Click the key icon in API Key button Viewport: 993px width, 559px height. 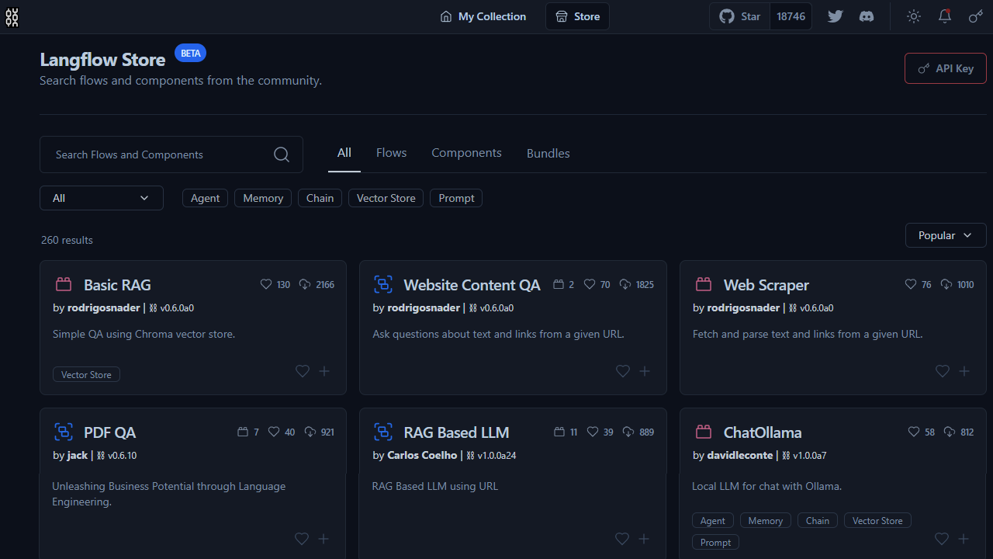(x=923, y=68)
